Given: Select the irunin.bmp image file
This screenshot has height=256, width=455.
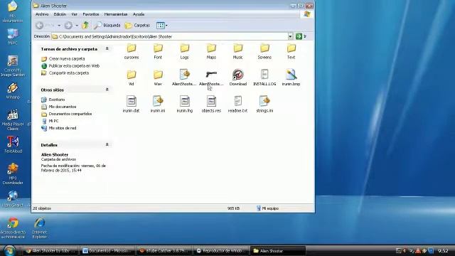Looking at the screenshot, I should [x=291, y=78].
